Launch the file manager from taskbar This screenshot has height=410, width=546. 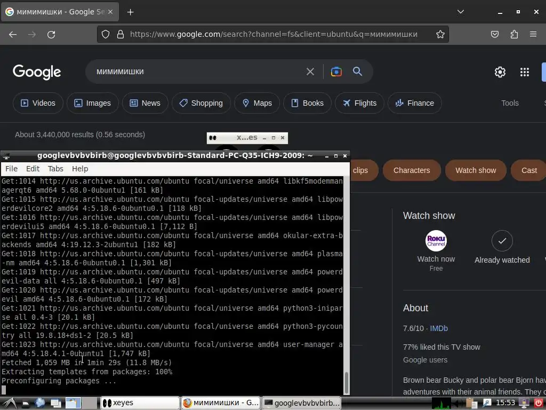pyautogui.click(x=26, y=404)
